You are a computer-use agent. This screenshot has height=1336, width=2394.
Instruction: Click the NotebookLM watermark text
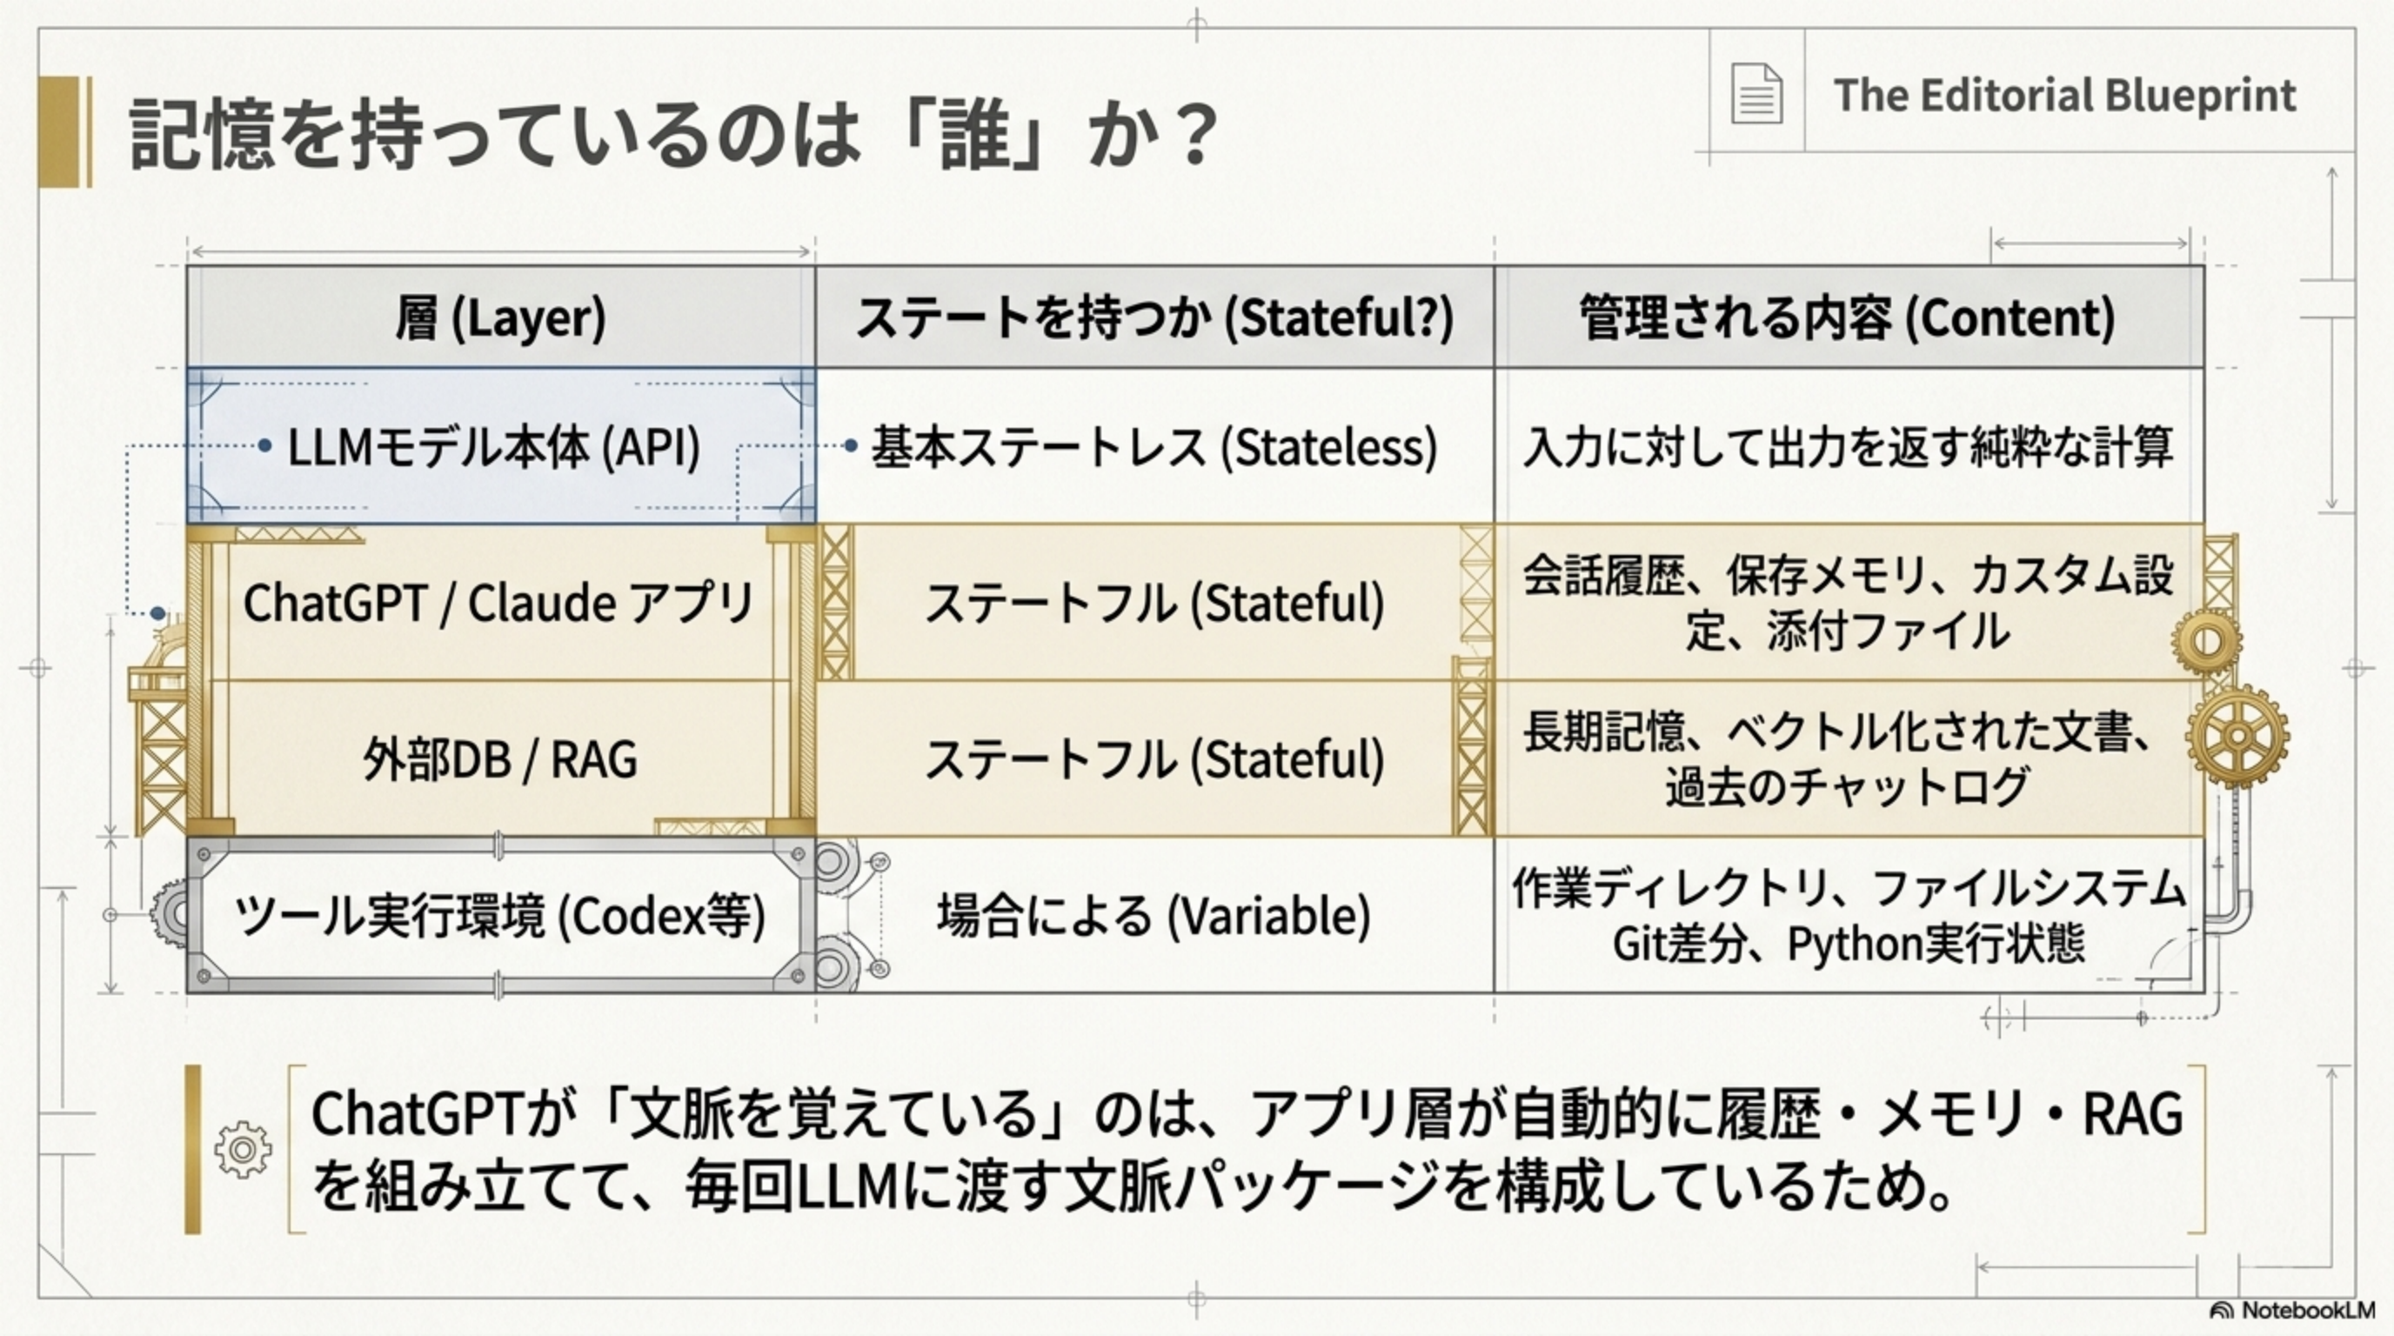coord(2308,1311)
